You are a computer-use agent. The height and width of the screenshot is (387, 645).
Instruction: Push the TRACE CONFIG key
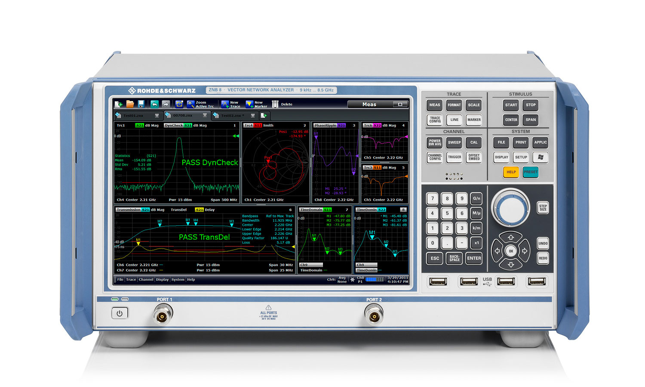click(x=435, y=120)
